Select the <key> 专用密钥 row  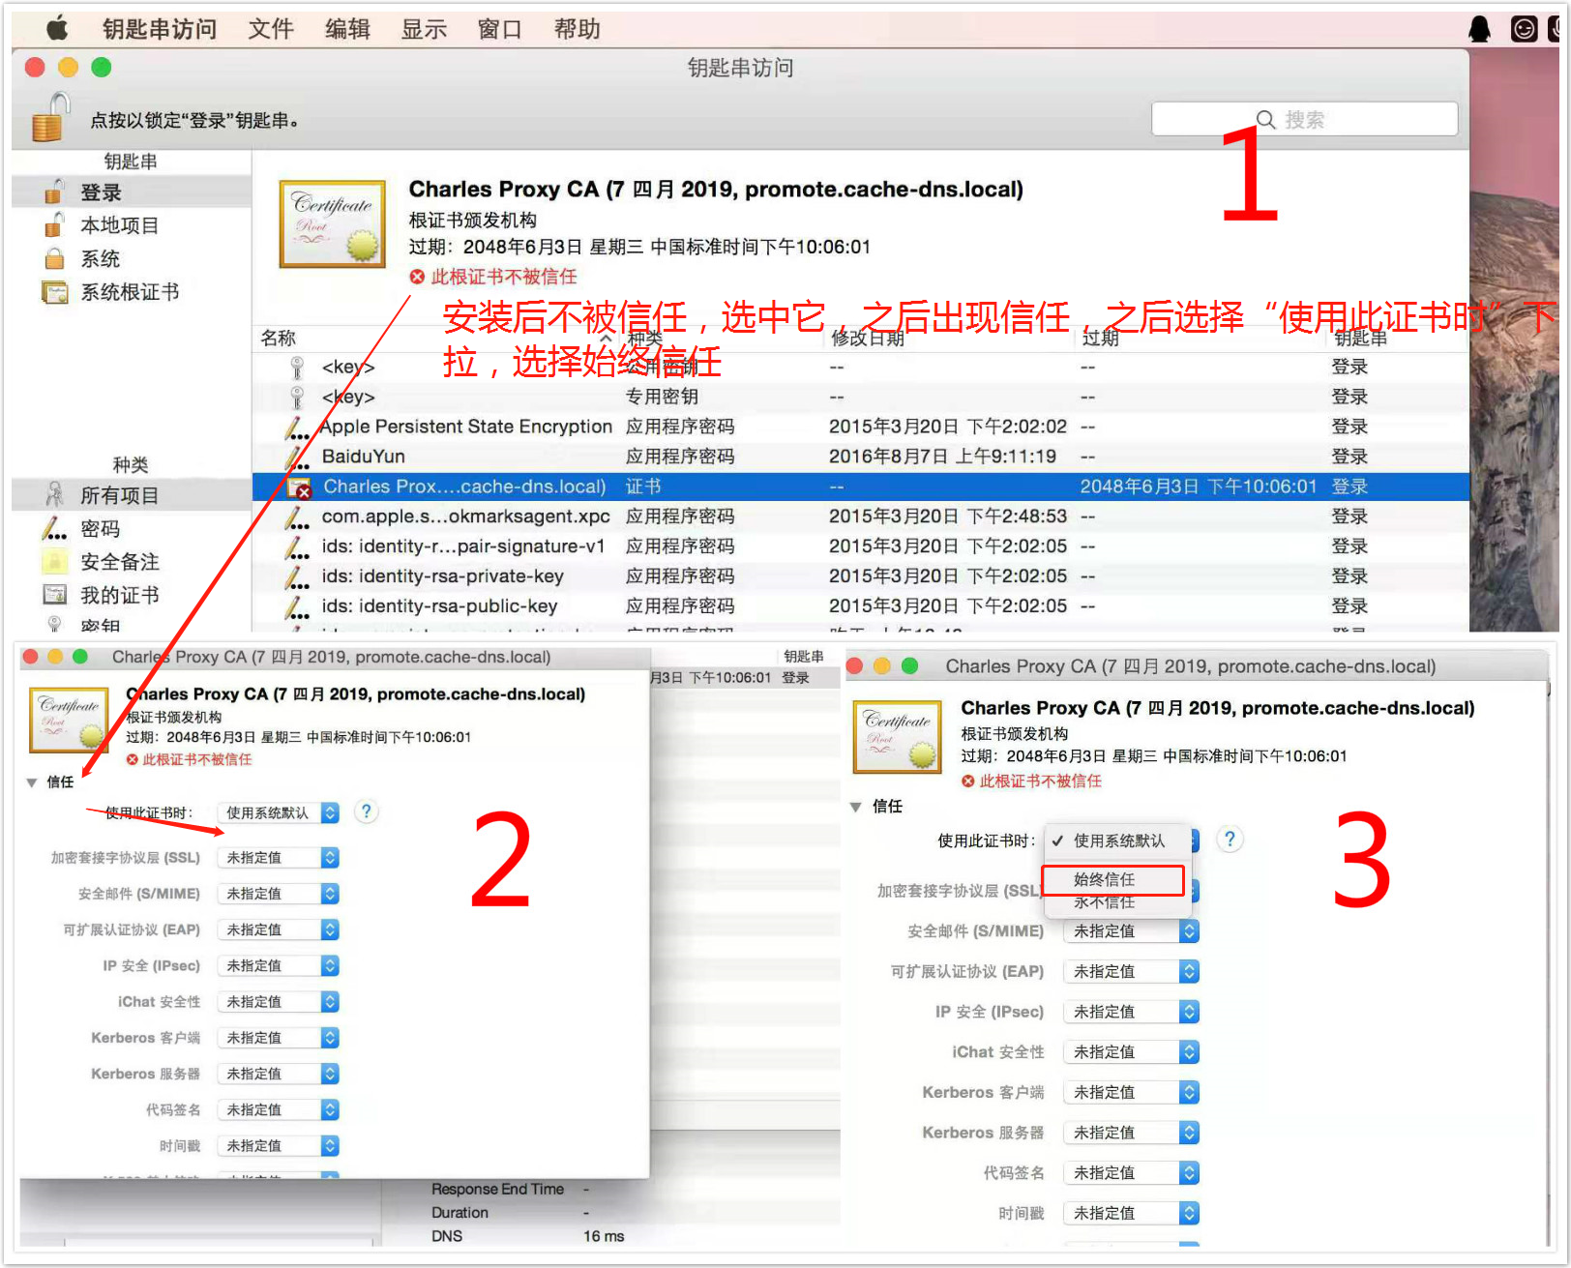click(860, 397)
